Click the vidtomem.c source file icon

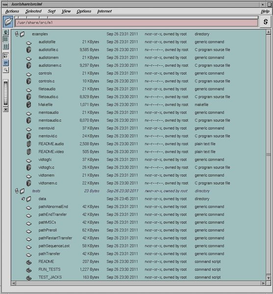point(29,183)
